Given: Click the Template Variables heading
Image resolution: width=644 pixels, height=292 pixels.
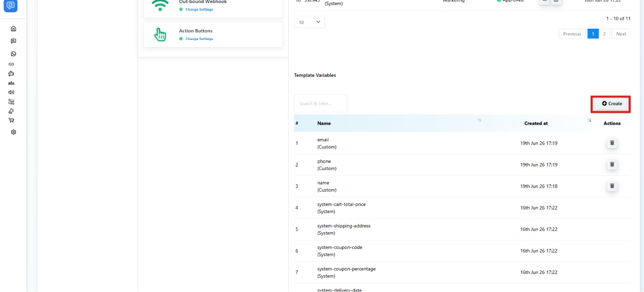Looking at the screenshot, I should (315, 75).
